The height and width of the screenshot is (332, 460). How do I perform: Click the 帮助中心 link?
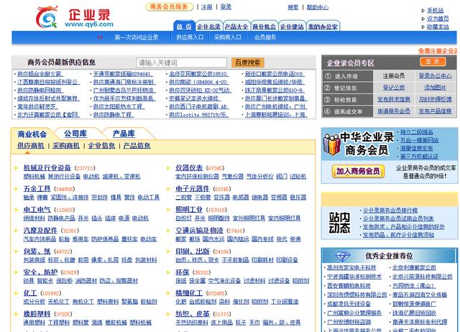point(318,7)
